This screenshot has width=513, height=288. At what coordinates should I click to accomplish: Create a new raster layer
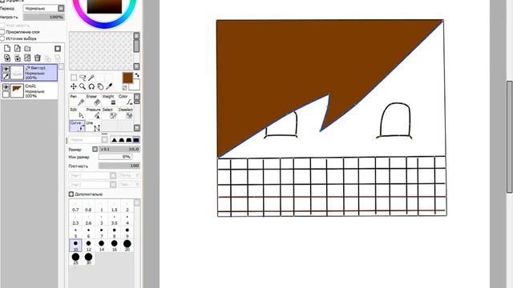[7, 49]
